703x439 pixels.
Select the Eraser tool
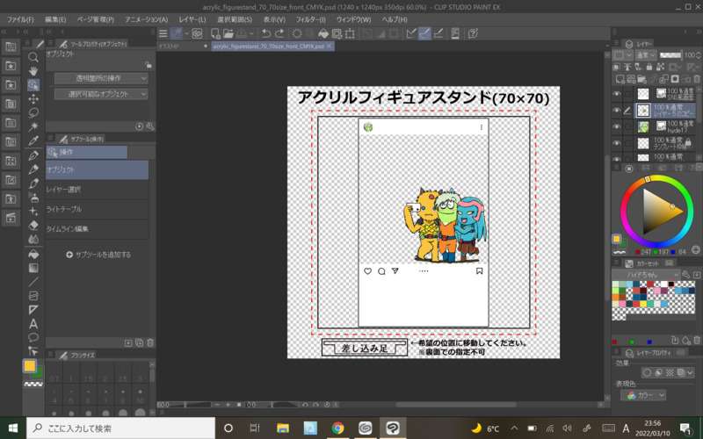pyautogui.click(x=33, y=225)
